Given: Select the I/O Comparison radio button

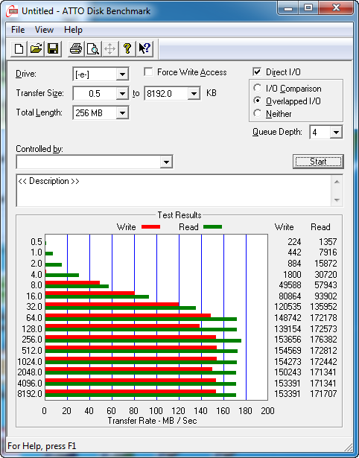Looking at the screenshot, I should pyautogui.click(x=258, y=88).
